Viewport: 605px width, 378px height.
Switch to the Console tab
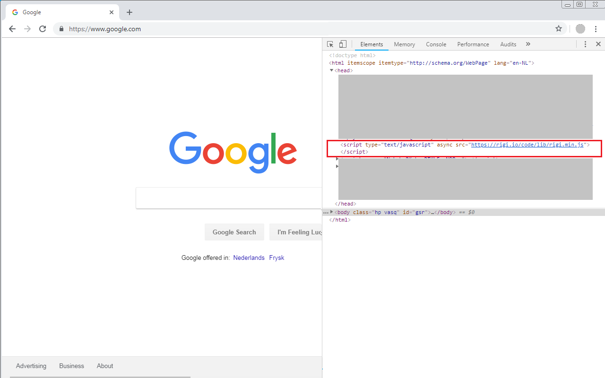pos(436,44)
